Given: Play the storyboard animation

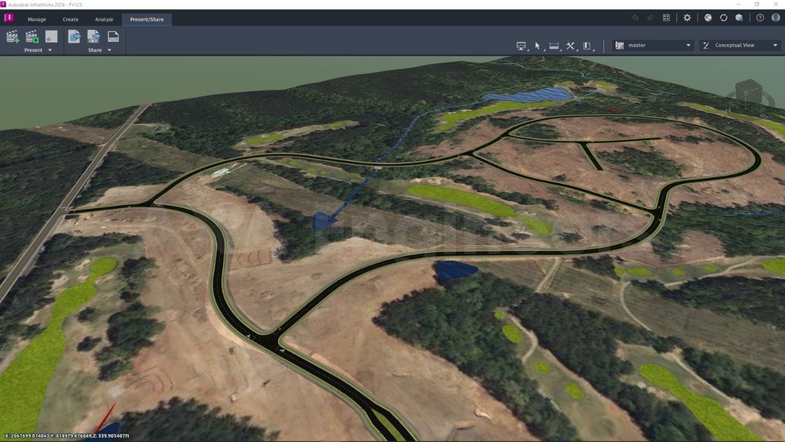Looking at the screenshot, I should tap(31, 36).
